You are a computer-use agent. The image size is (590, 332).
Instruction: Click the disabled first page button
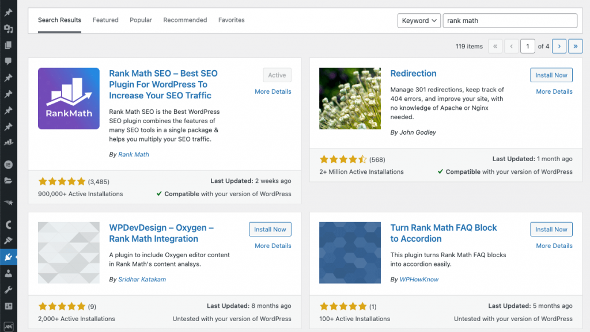[x=495, y=46]
